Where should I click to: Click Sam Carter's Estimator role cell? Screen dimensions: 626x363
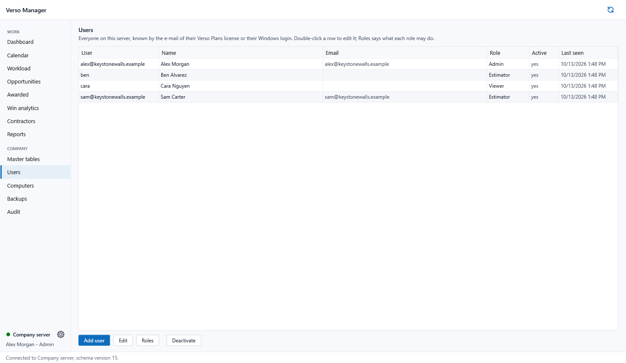coord(508,97)
